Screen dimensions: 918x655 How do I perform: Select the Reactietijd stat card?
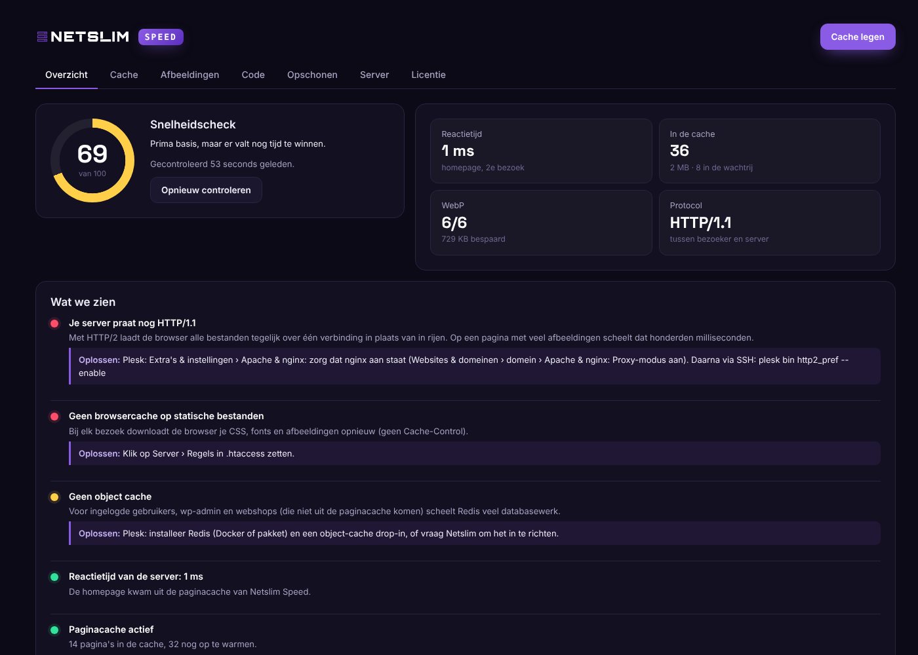[x=541, y=151]
